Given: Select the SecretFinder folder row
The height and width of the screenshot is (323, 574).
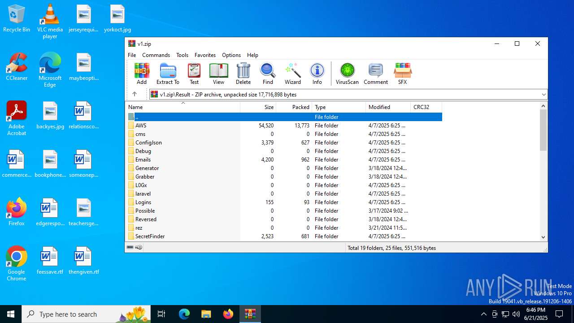Looking at the screenshot, I should click(x=284, y=236).
